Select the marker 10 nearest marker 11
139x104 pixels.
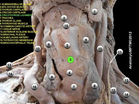click(100, 49)
